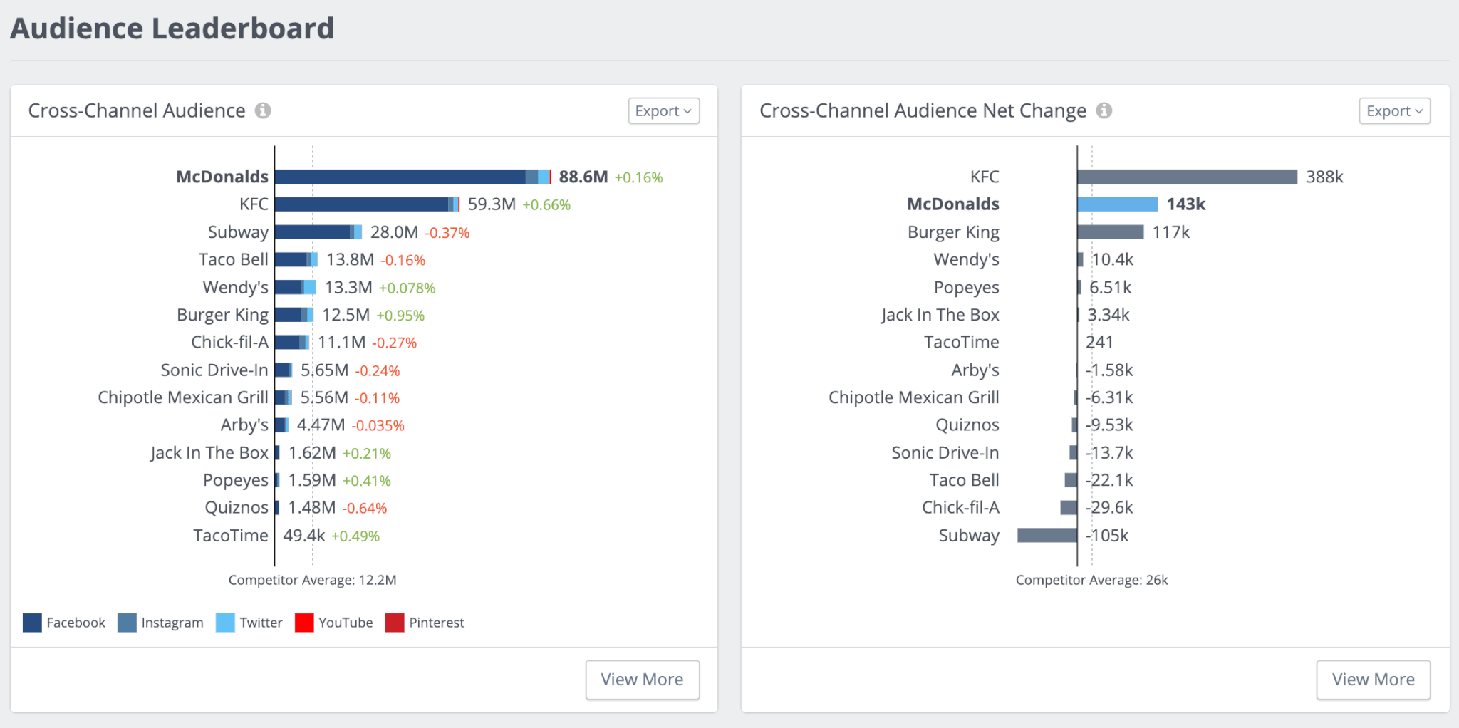The image size is (1459, 728).
Task: Open the Export dropdown on the Net Change chart
Action: click(1393, 110)
